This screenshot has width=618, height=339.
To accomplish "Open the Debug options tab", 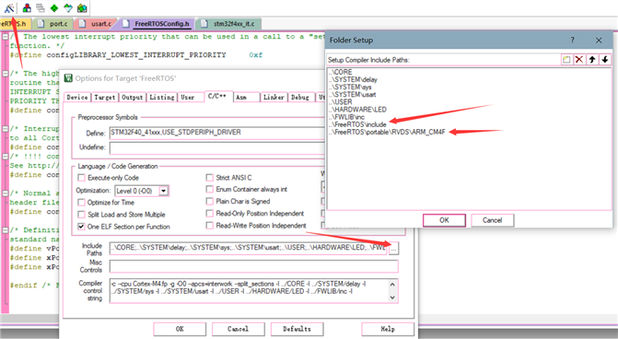I will click(301, 97).
